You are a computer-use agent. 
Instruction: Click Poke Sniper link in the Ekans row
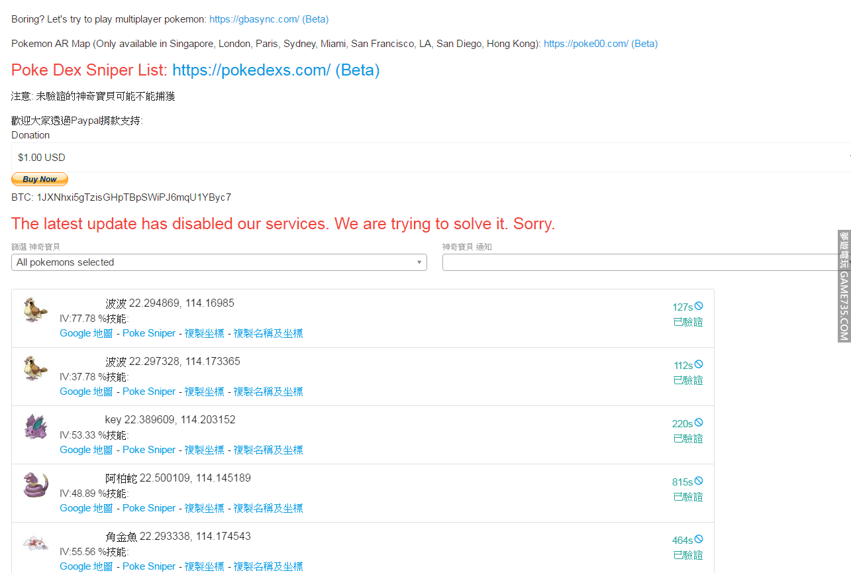[149, 508]
